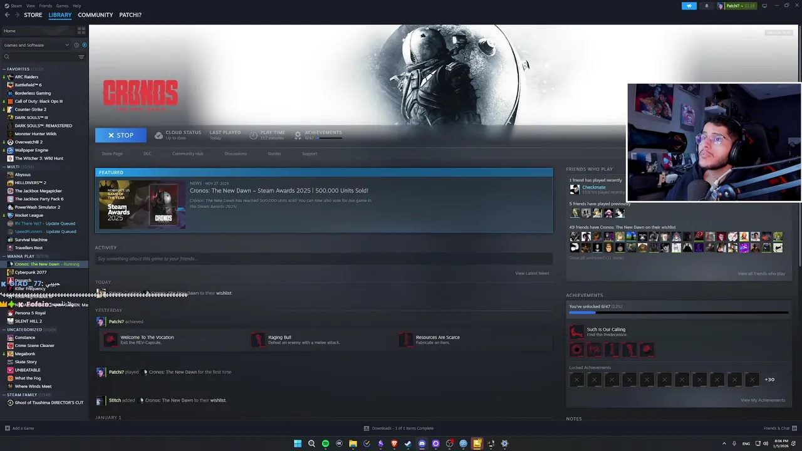The height and width of the screenshot is (451, 802).
Task: Open Discord from the taskbar
Action: pyautogui.click(x=422, y=443)
